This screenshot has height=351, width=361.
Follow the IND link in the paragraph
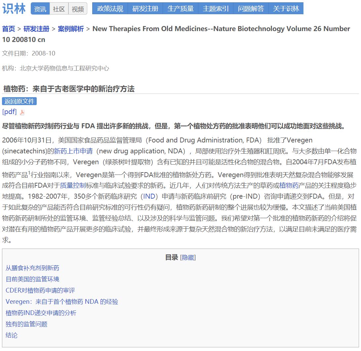(x=149, y=196)
